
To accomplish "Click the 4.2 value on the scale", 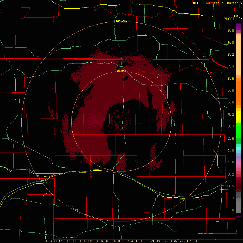I will tap(231, 114).
